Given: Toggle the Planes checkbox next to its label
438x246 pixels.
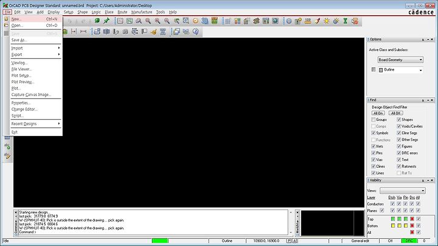Looking at the screenshot, I should click(x=382, y=211).
